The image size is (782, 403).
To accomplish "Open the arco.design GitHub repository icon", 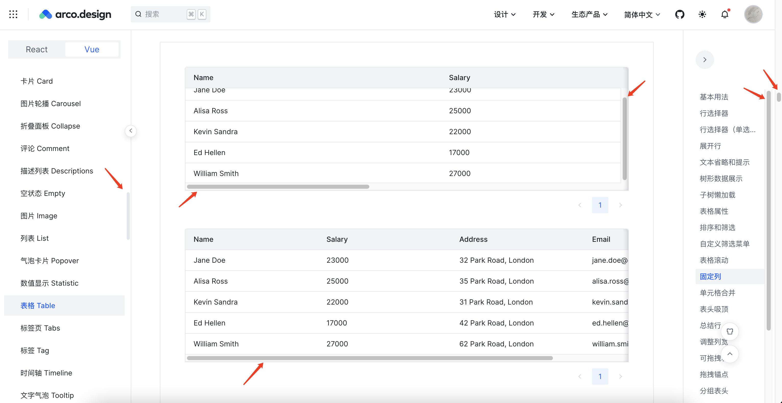I will pos(680,14).
